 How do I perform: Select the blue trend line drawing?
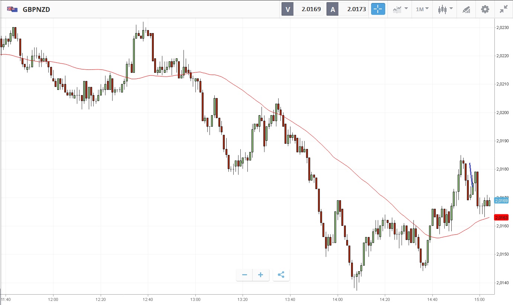pos(471,175)
